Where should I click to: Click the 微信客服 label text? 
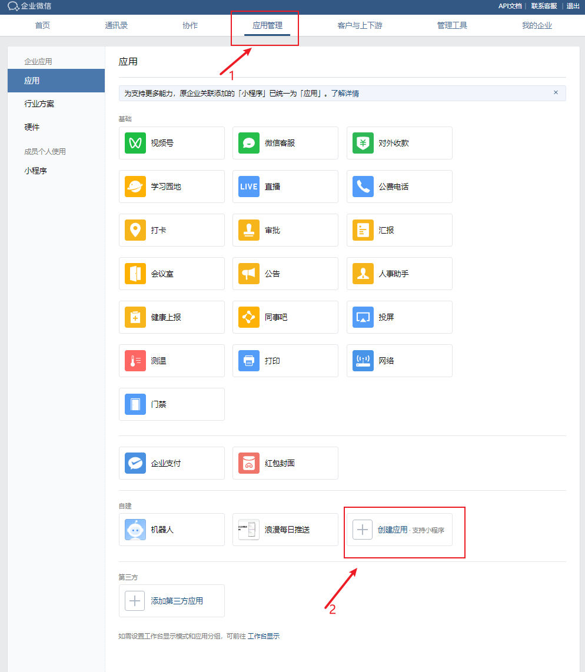(x=280, y=143)
